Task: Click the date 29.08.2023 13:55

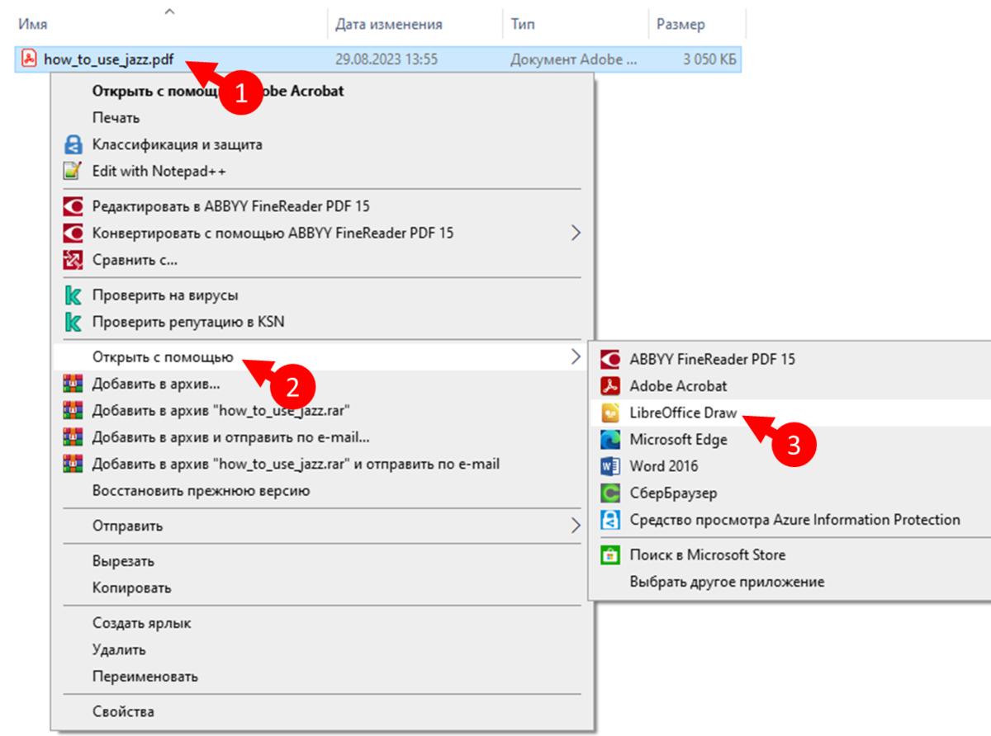Action: point(386,59)
